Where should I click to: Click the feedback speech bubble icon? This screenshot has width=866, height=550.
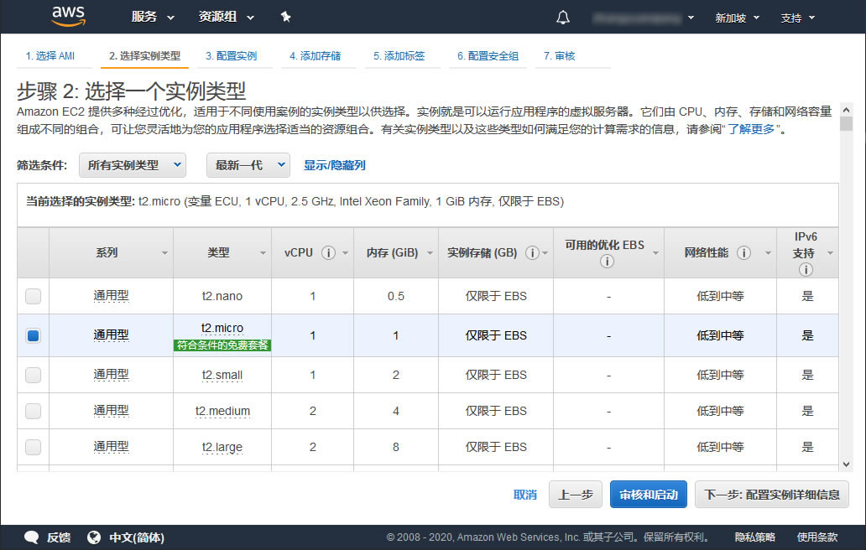tap(32, 537)
